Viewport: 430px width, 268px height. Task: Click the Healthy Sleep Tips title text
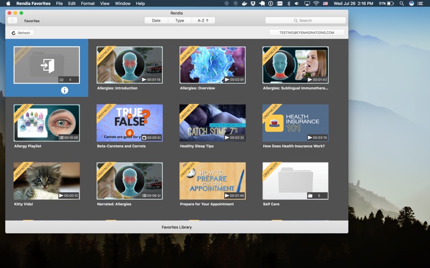click(x=197, y=146)
